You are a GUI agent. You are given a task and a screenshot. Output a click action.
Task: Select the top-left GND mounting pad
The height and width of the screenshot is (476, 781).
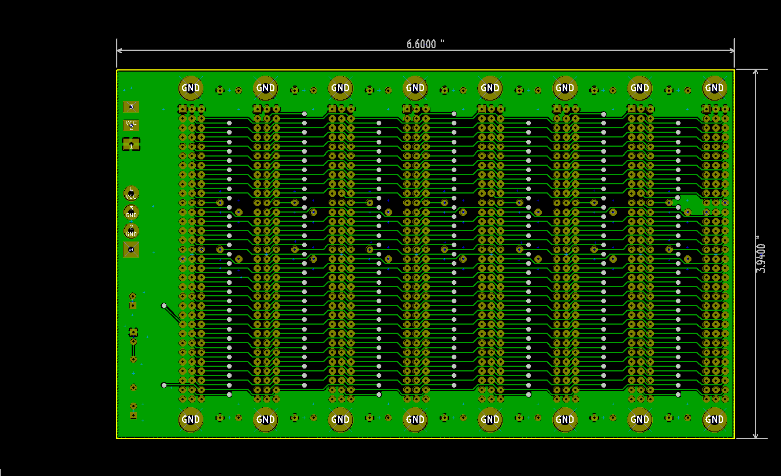pyautogui.click(x=191, y=88)
